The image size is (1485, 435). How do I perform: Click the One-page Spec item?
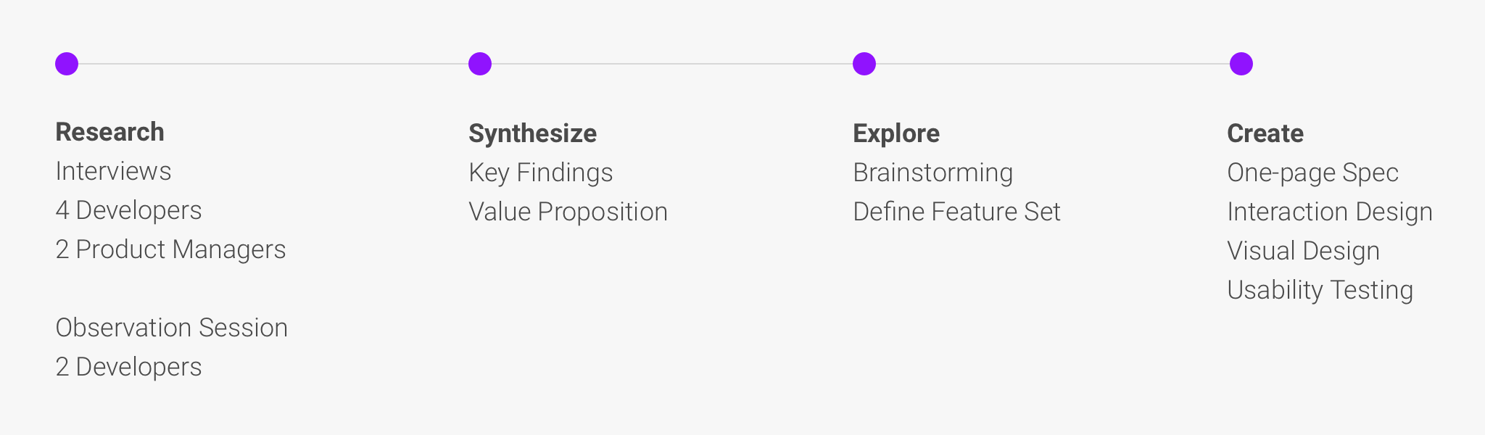[1313, 173]
